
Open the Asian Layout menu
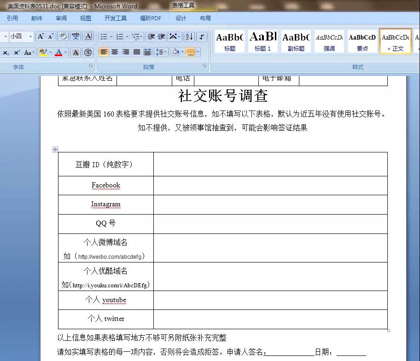175,37
